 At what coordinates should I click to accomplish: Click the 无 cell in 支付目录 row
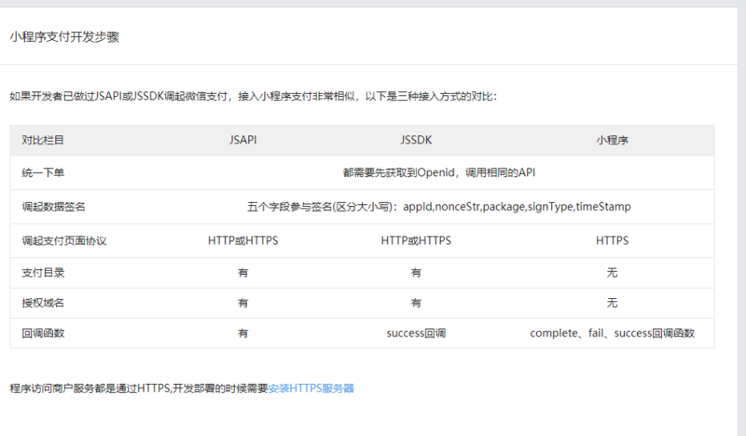pos(613,273)
